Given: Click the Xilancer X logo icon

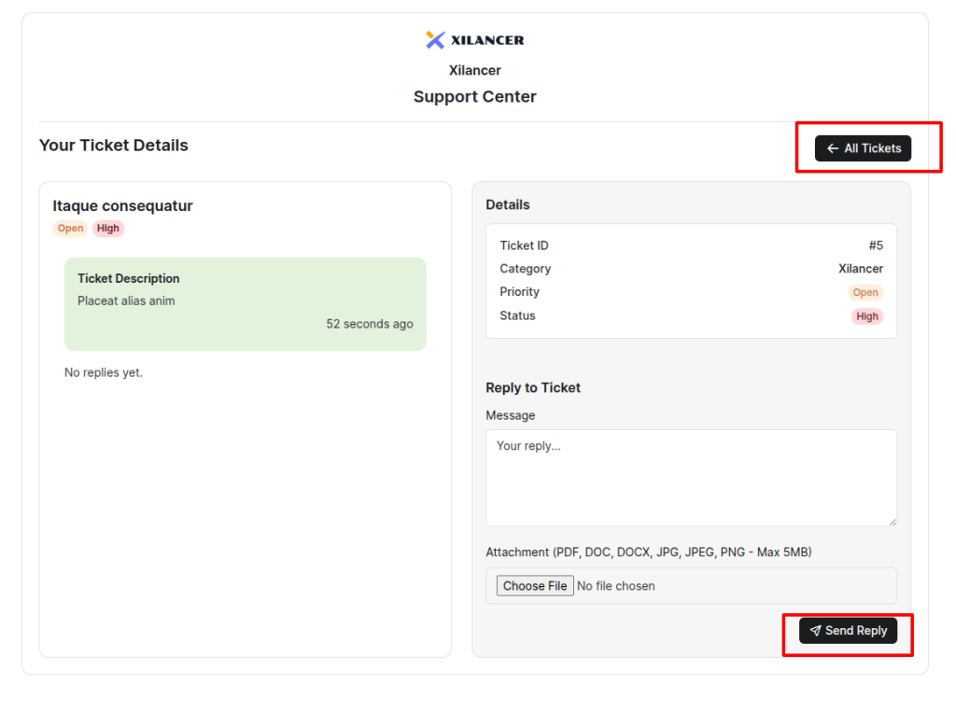Looking at the screenshot, I should [x=435, y=39].
